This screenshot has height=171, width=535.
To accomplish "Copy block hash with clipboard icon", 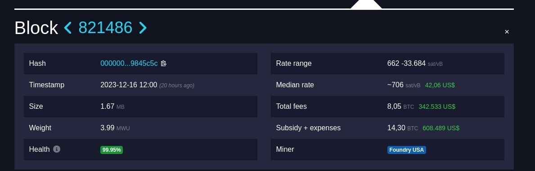I will 163,64.
